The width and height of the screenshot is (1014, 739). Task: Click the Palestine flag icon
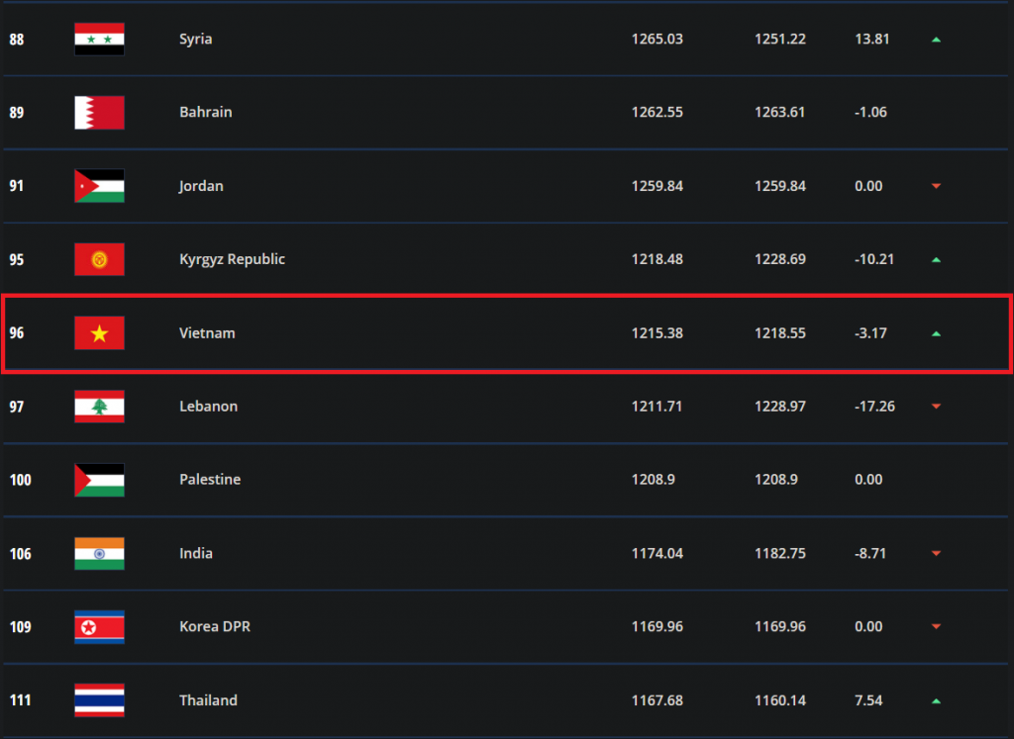99,480
